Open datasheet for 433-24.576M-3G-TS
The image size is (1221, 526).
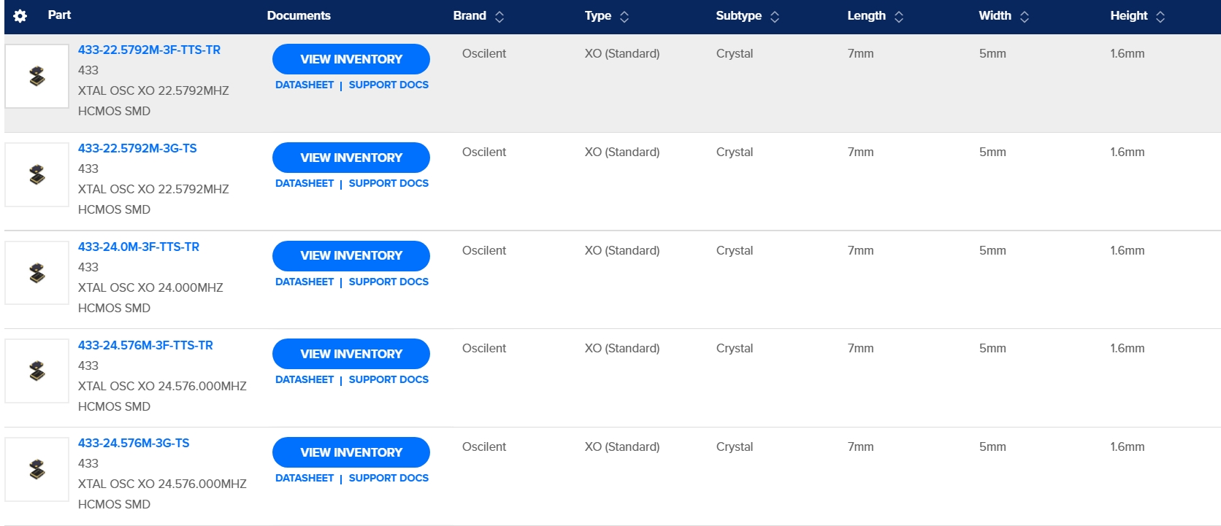point(305,478)
